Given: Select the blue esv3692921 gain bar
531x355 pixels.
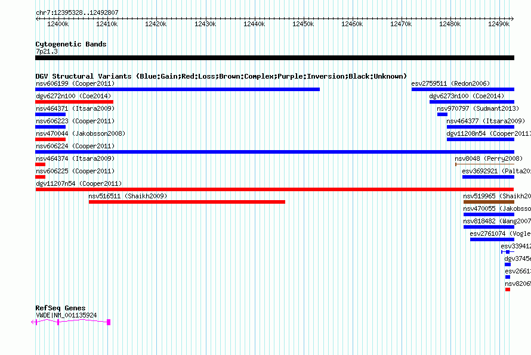Looking at the screenshot, I should (x=488, y=177).
